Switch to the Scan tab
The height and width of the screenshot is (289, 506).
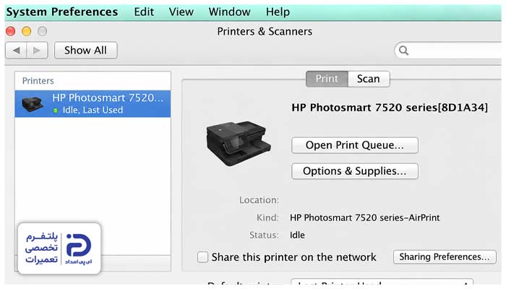[x=369, y=79]
